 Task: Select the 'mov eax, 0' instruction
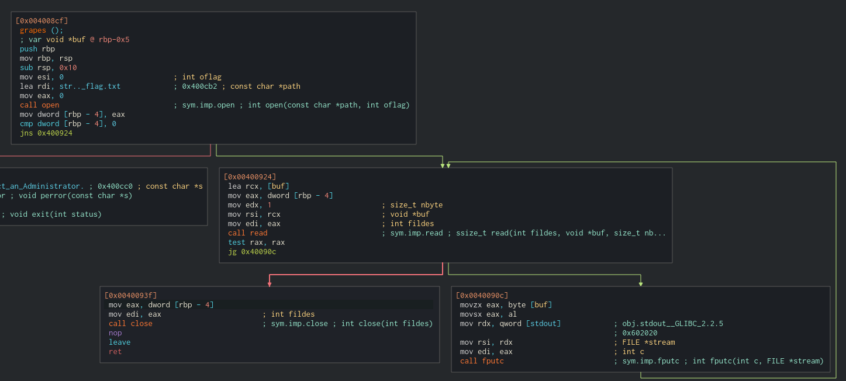[x=42, y=96]
